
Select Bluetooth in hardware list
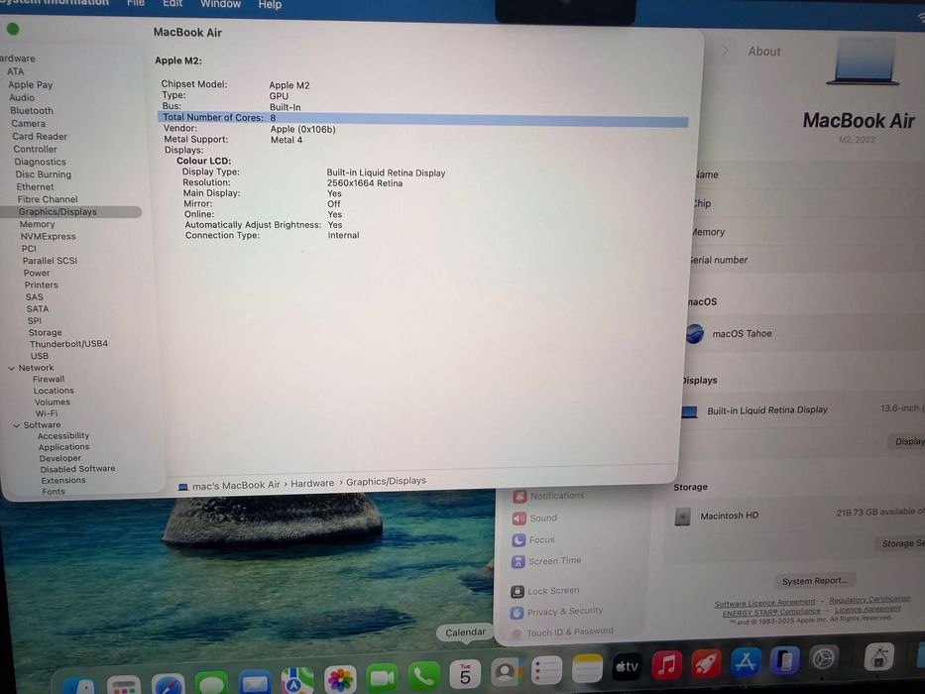point(32,110)
